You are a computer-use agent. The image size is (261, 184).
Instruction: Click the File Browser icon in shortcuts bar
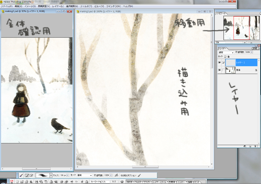(27, 182)
